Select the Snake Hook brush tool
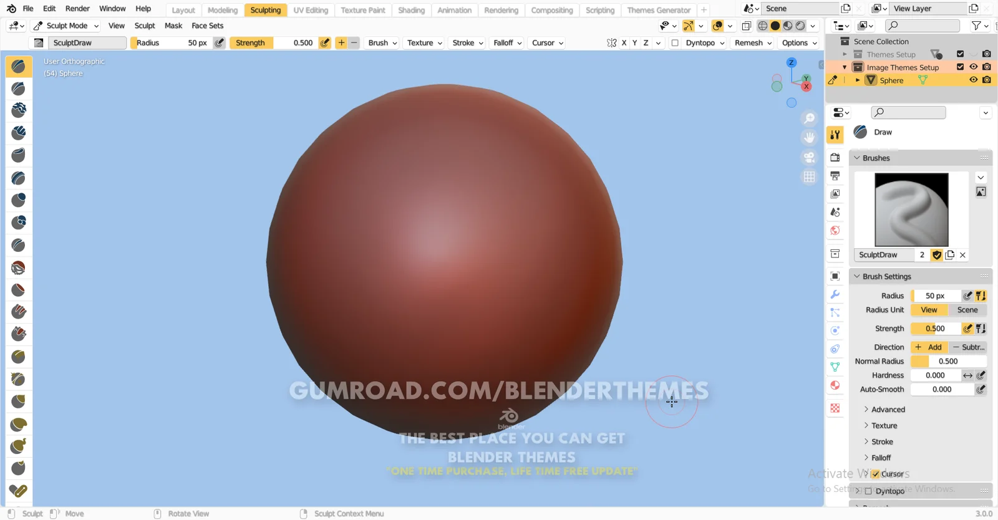Screen dimensions: 998x520 click(19, 446)
